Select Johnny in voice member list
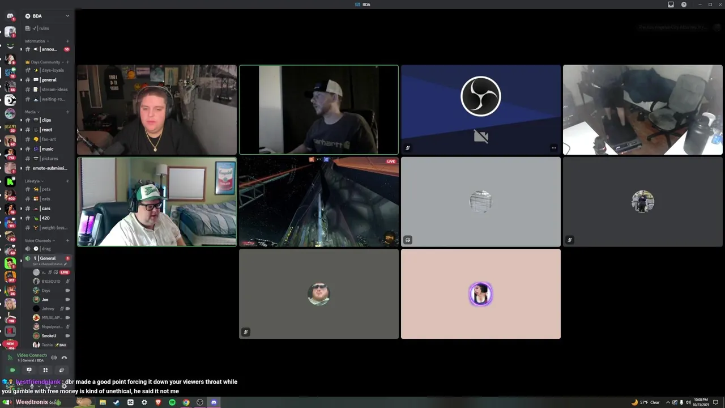 (51, 309)
